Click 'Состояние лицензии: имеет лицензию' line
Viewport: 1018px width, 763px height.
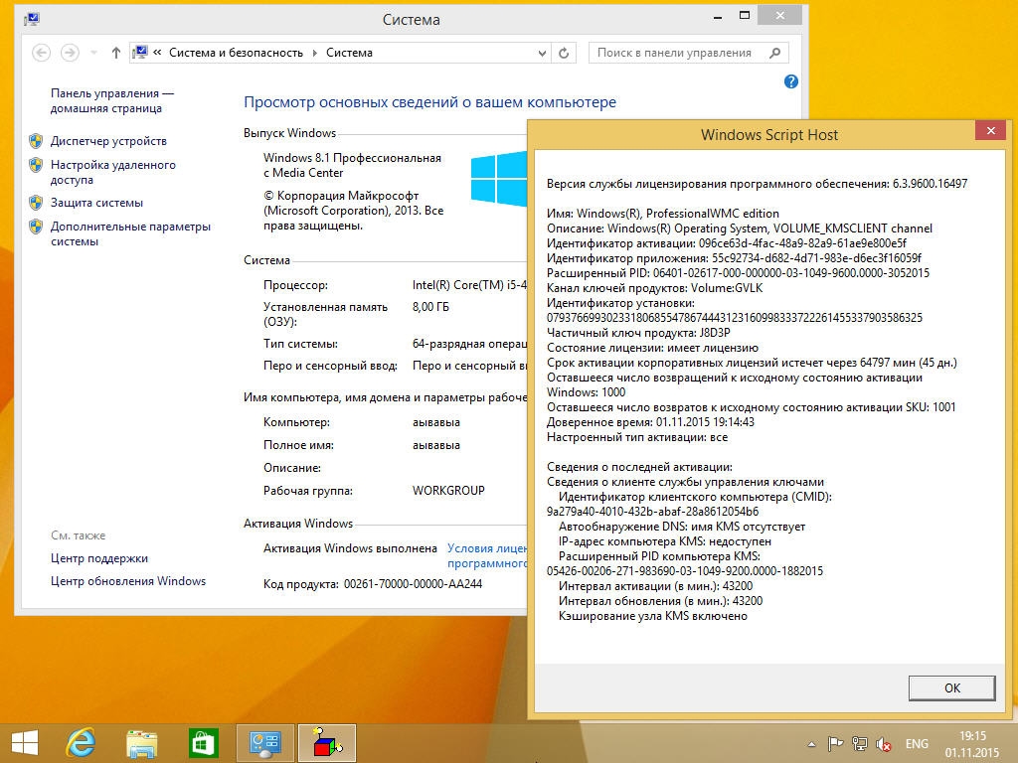tap(652, 348)
